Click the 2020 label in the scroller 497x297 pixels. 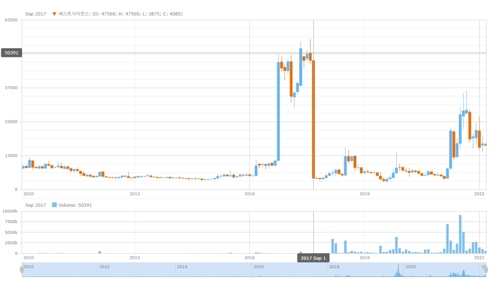(x=410, y=267)
